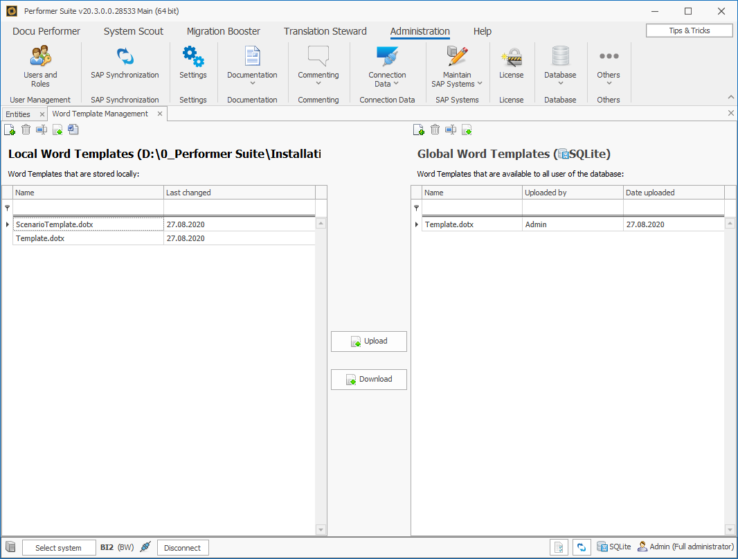Toggle the filter funnel in the global templates grid
The height and width of the screenshot is (559, 738).
pyautogui.click(x=416, y=208)
